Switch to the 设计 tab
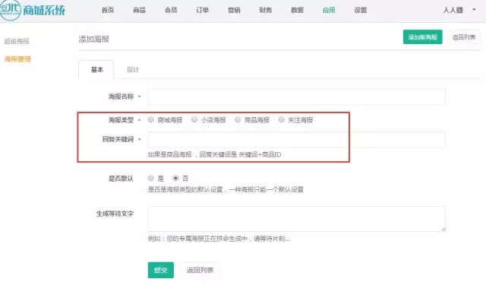 tap(133, 70)
